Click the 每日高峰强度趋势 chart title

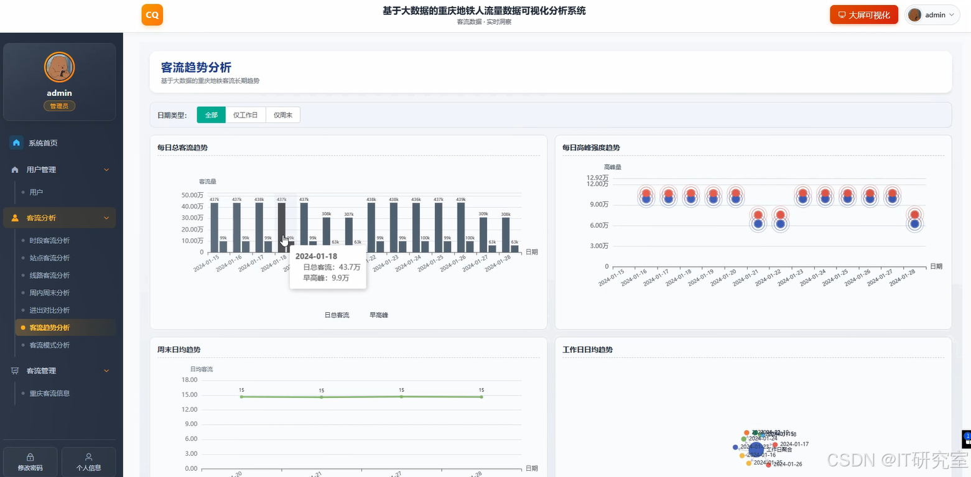[591, 148]
